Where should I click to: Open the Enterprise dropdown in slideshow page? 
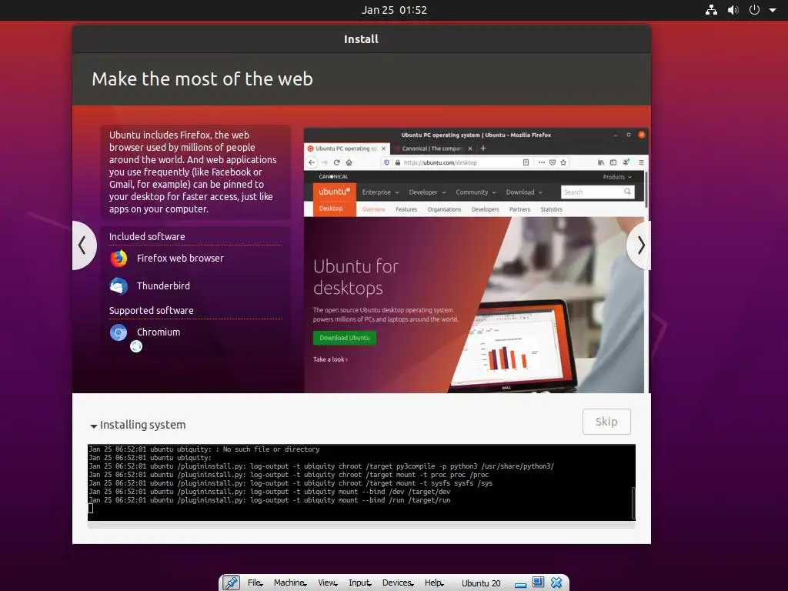click(x=380, y=192)
